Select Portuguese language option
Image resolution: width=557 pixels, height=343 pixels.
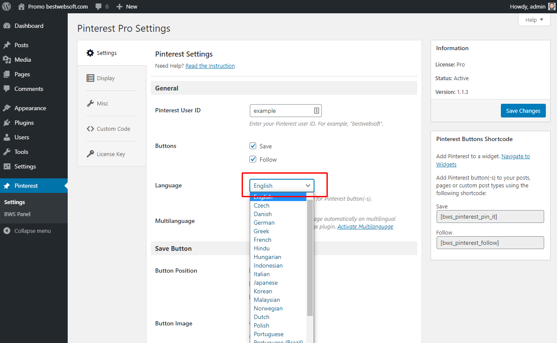[x=278, y=334]
